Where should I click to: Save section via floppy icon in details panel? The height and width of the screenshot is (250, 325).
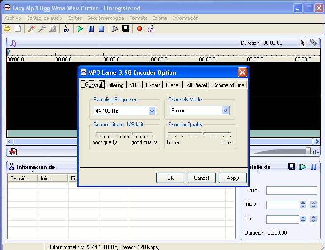(292, 167)
